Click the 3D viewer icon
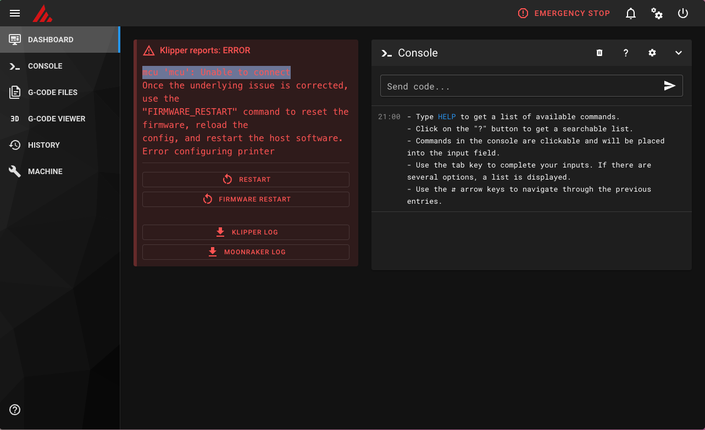Image resolution: width=705 pixels, height=430 pixels. [15, 119]
